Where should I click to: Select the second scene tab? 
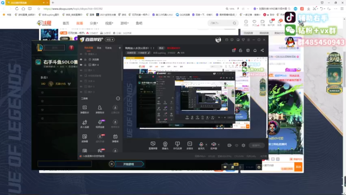coord(99,48)
